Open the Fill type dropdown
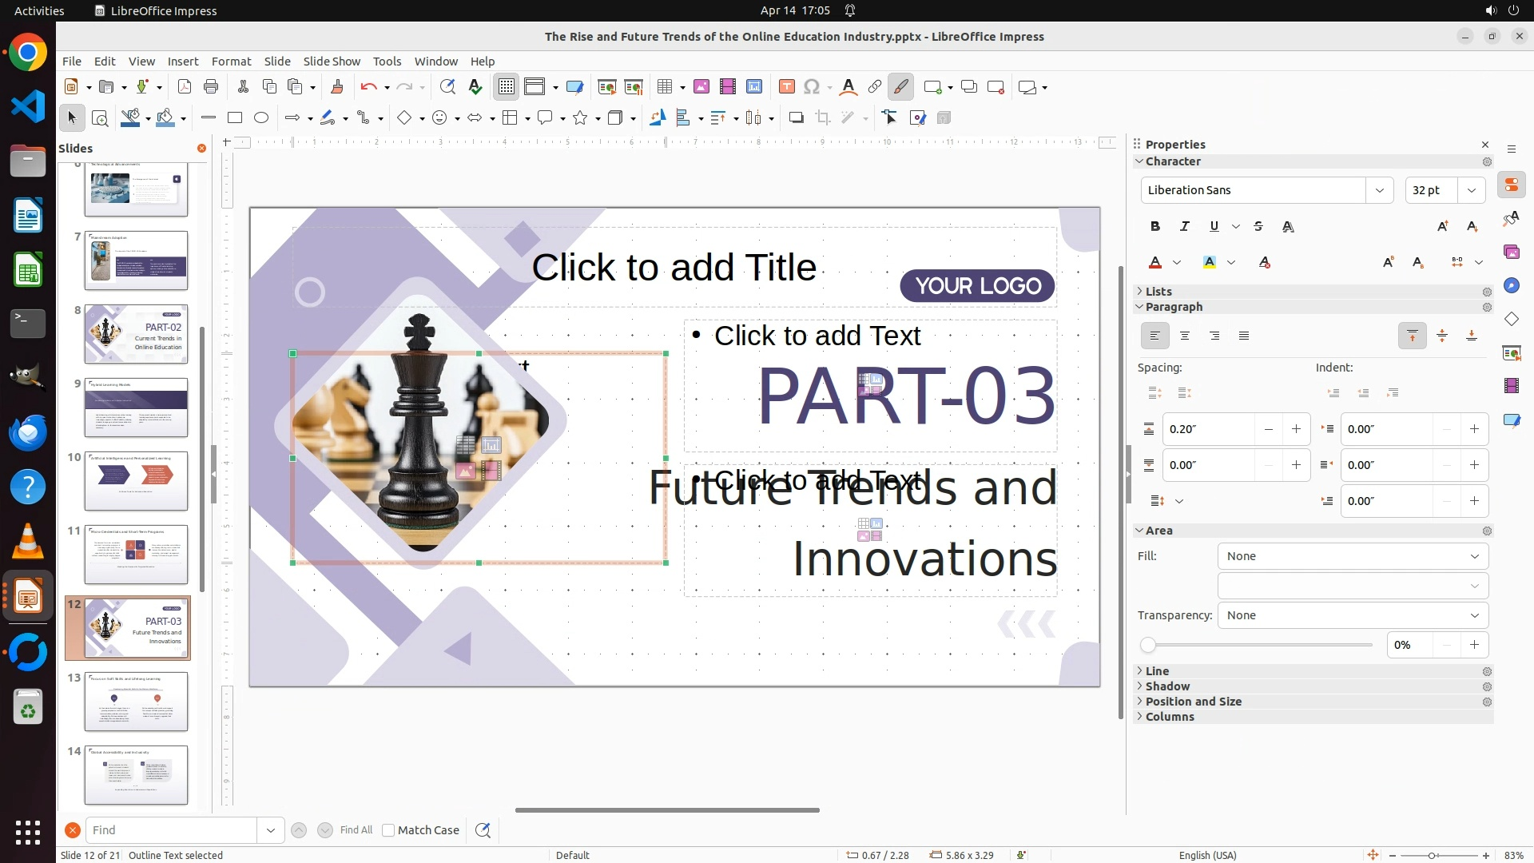 (1353, 556)
